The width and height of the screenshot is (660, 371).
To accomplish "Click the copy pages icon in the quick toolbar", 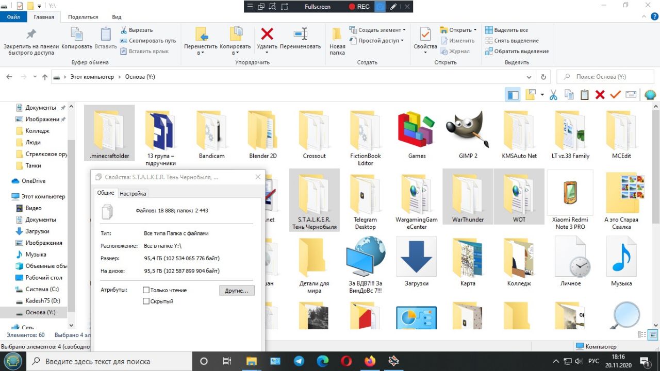I will [x=569, y=95].
